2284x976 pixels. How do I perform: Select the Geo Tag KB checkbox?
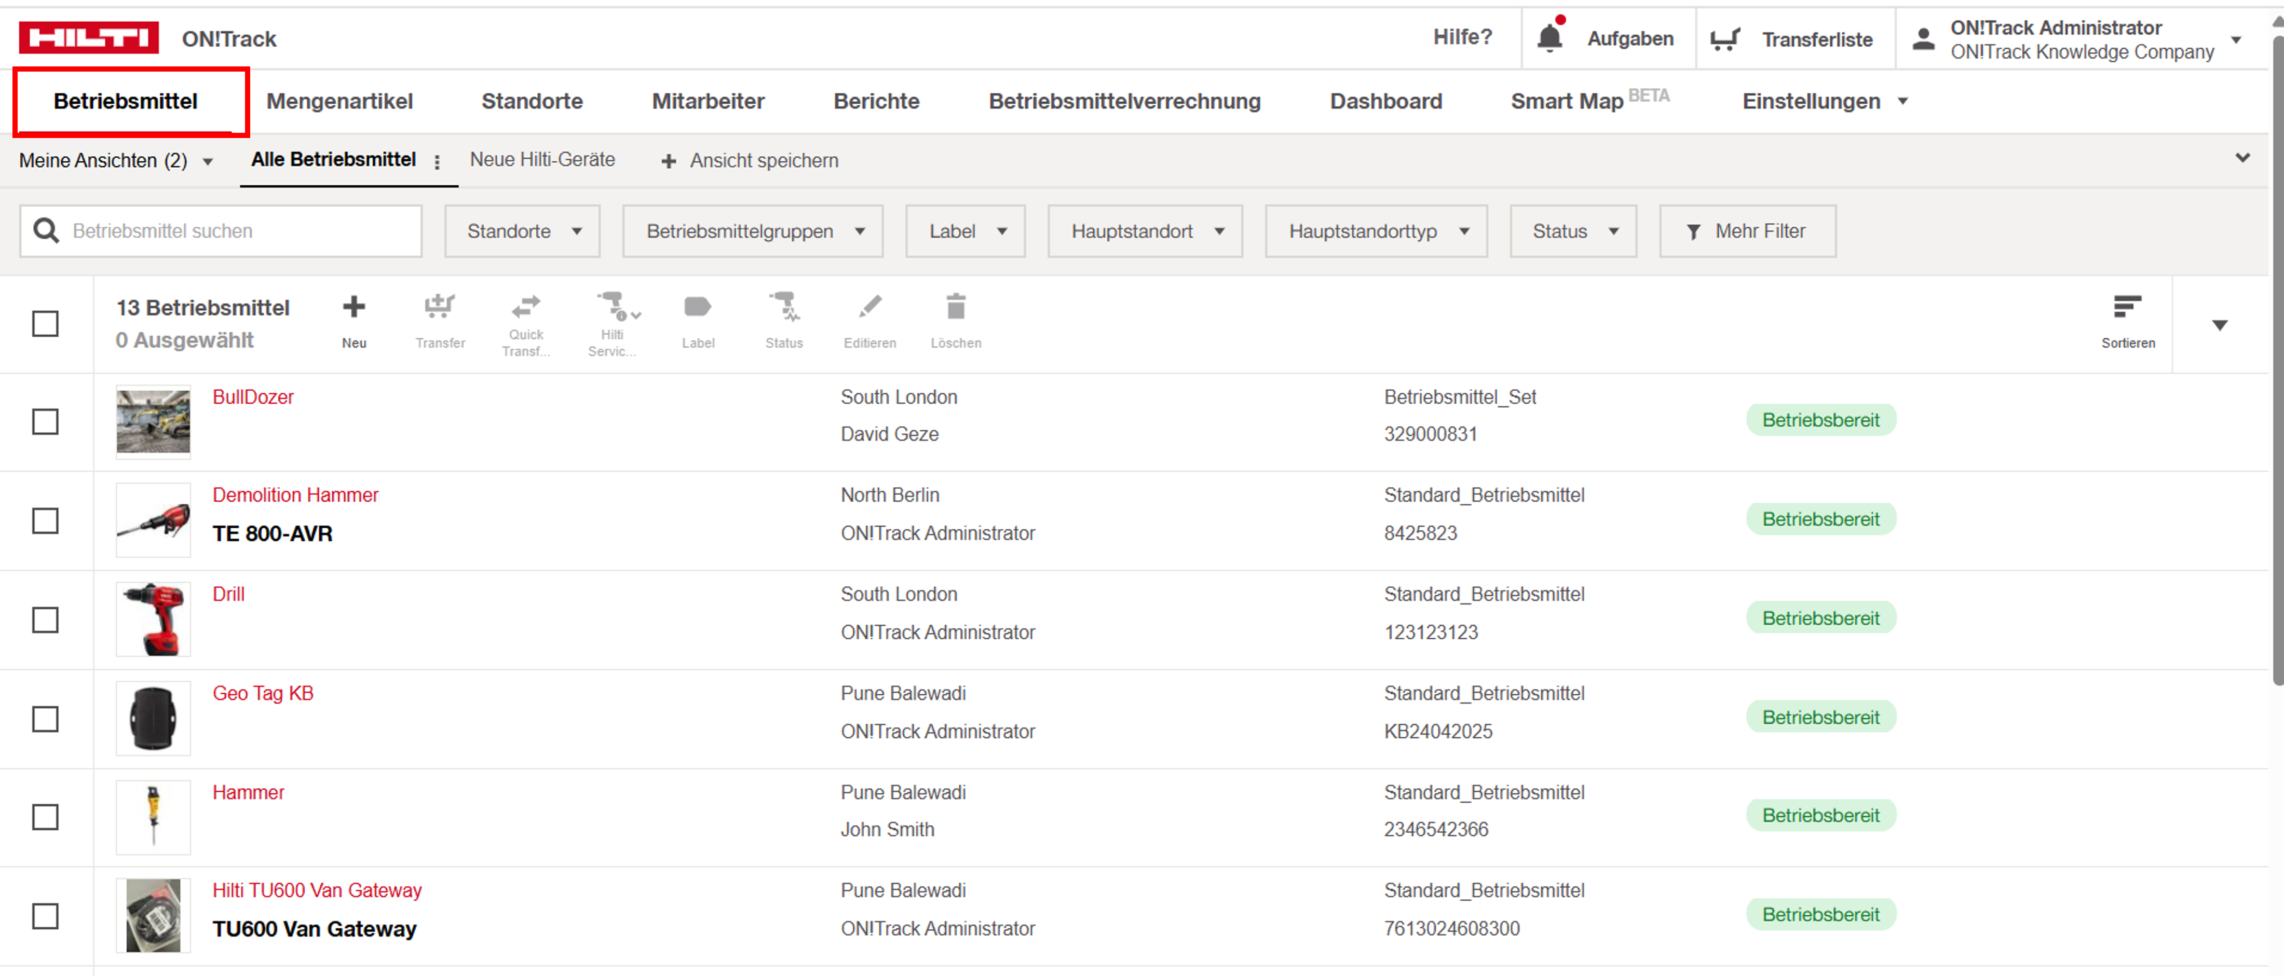point(45,719)
